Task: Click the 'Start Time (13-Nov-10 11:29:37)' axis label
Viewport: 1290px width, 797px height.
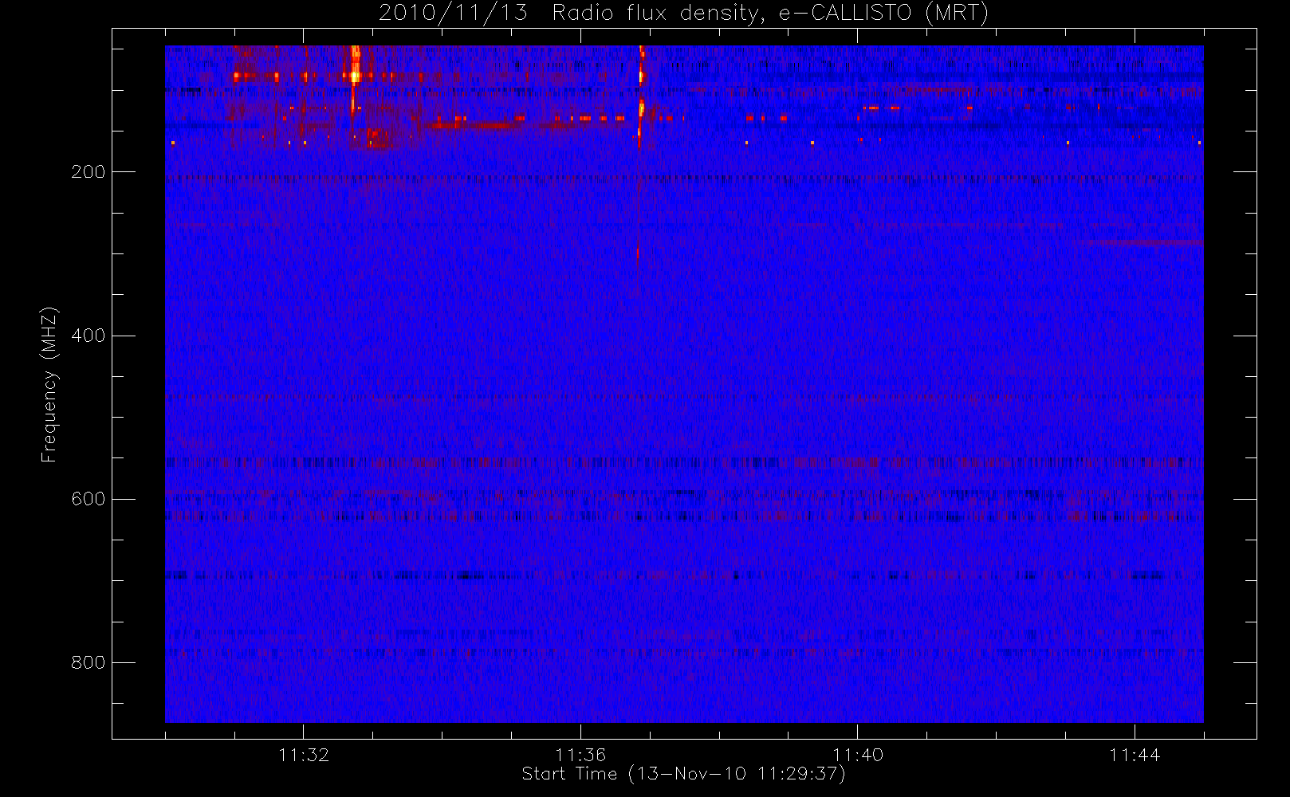Action: 683,774
